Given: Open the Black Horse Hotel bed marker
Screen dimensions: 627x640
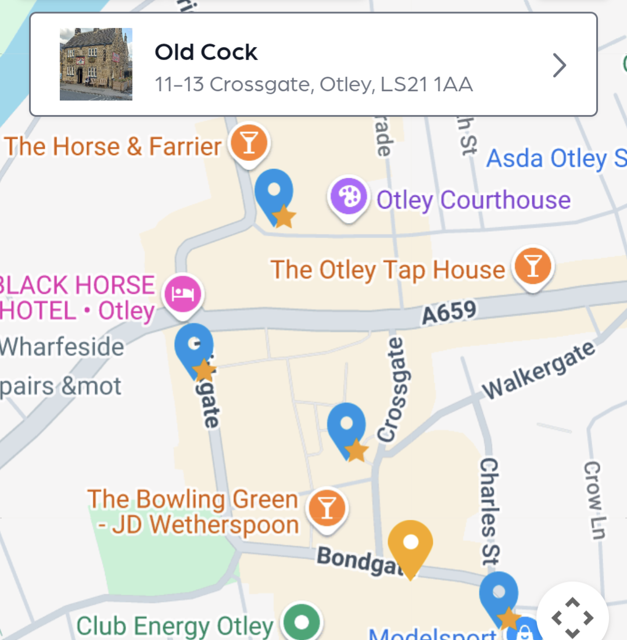Looking at the screenshot, I should pyautogui.click(x=185, y=294).
